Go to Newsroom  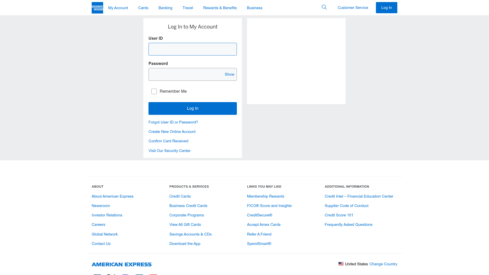[x=101, y=206]
